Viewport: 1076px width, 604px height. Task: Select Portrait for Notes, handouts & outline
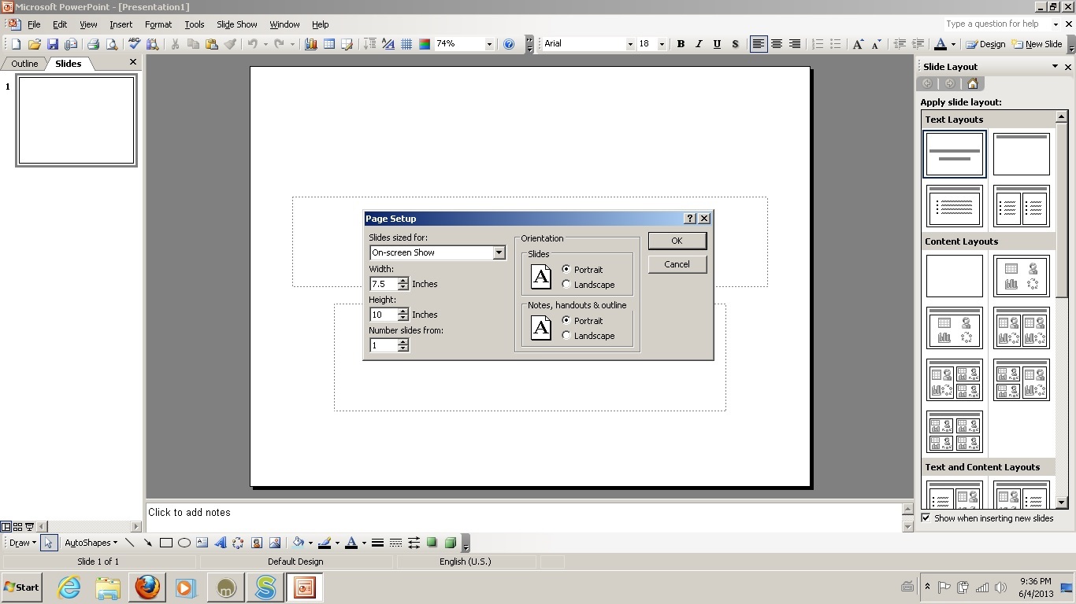click(566, 320)
